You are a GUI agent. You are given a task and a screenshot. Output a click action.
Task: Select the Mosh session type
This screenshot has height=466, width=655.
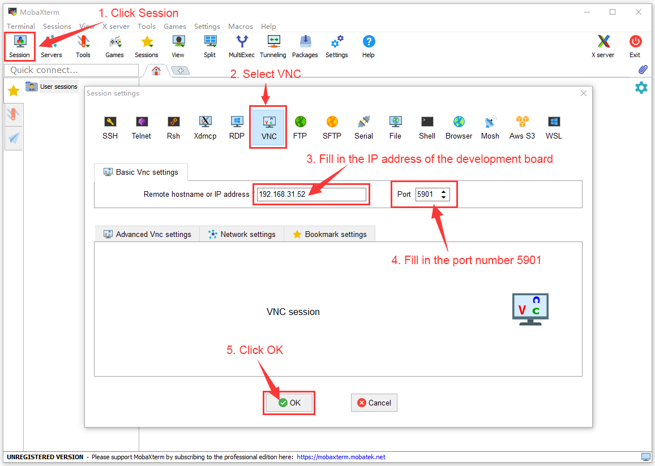click(x=490, y=128)
